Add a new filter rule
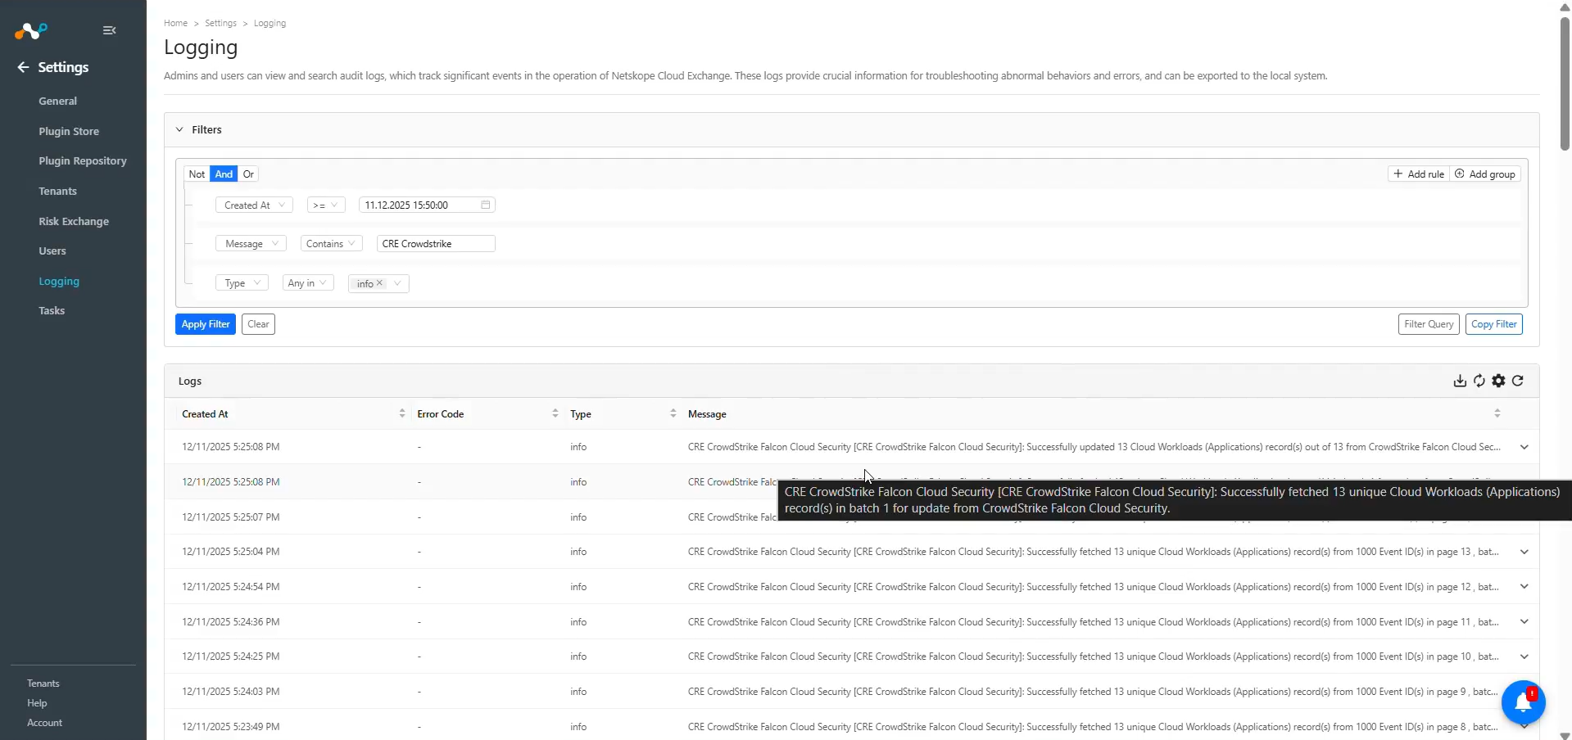The width and height of the screenshot is (1572, 740). pos(1419,174)
